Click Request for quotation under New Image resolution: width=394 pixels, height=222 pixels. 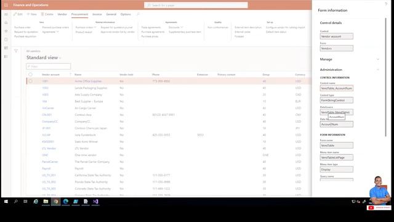click(x=26, y=32)
